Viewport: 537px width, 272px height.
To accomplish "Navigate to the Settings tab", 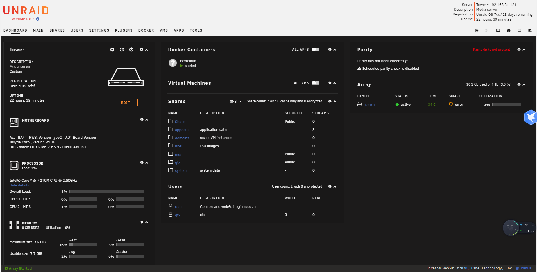I will (99, 30).
